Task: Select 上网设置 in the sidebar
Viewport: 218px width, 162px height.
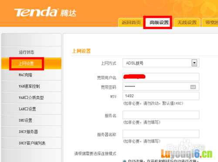Action: click(31, 63)
